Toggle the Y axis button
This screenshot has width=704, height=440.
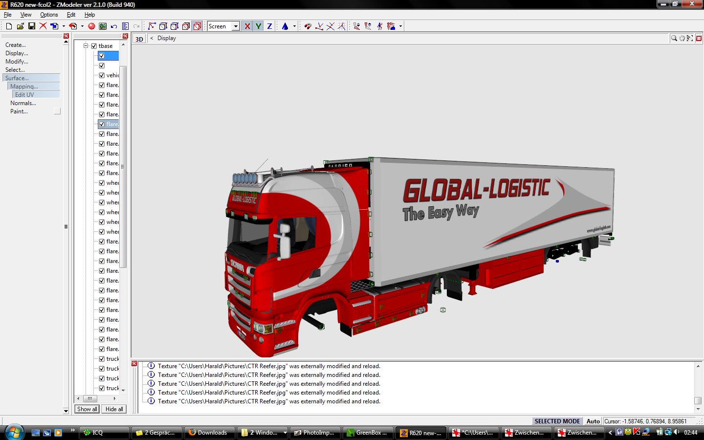[x=258, y=26]
